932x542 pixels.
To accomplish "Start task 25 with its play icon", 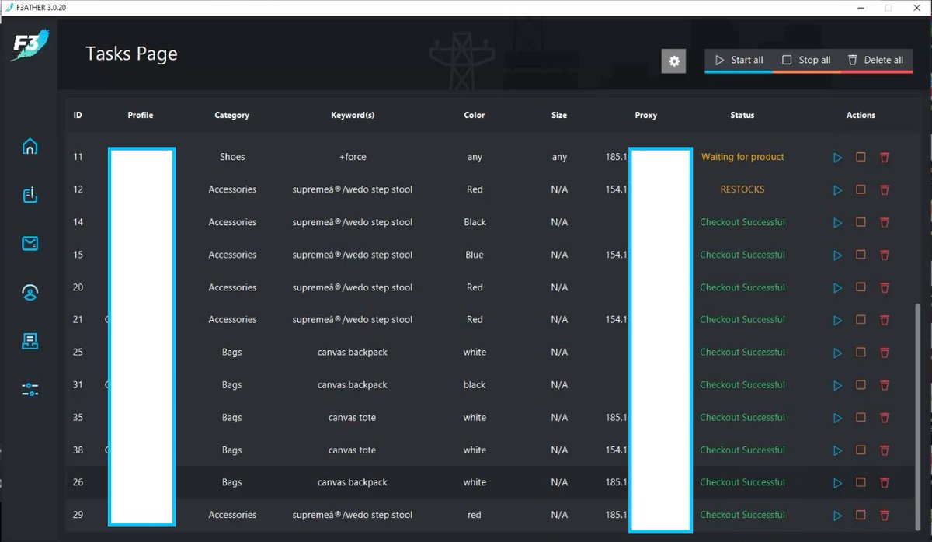I will pyautogui.click(x=837, y=353).
